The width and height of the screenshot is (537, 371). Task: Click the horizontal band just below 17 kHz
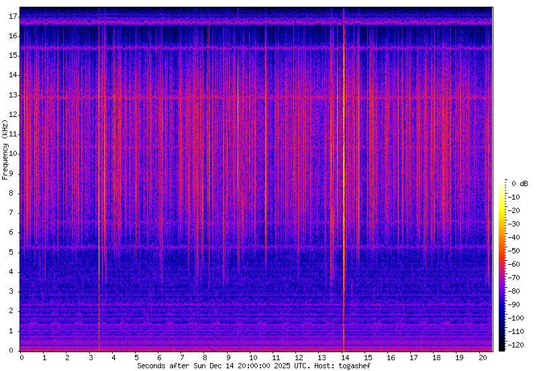255,22
